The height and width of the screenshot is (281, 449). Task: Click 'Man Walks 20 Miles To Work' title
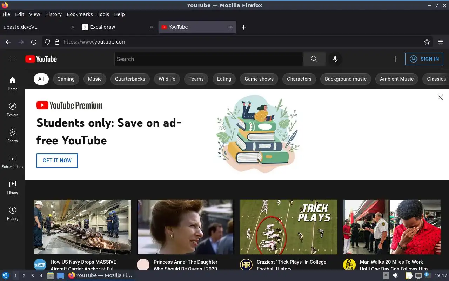point(391,262)
